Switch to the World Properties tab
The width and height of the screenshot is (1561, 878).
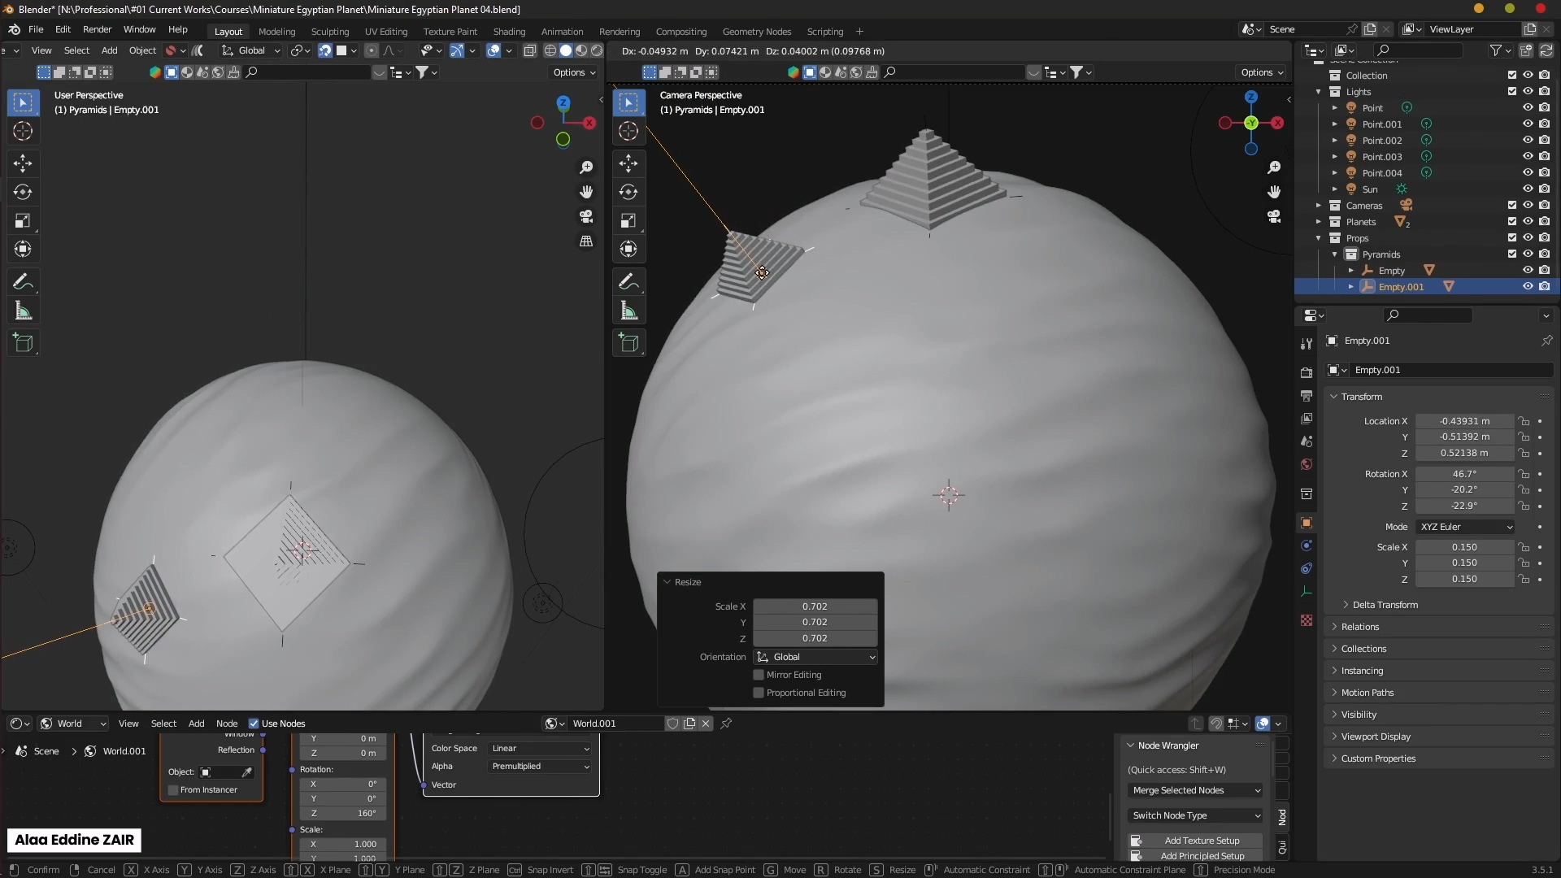click(x=1306, y=464)
